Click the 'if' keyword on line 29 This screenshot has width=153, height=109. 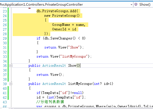tap(38, 38)
